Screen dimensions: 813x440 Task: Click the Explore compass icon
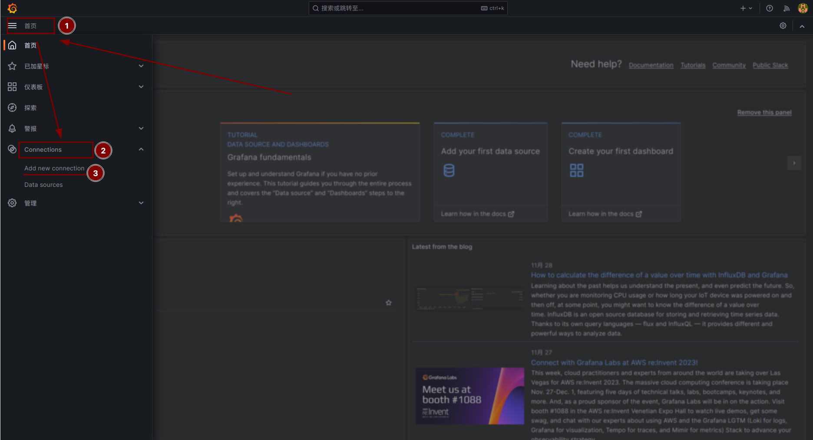pos(12,108)
